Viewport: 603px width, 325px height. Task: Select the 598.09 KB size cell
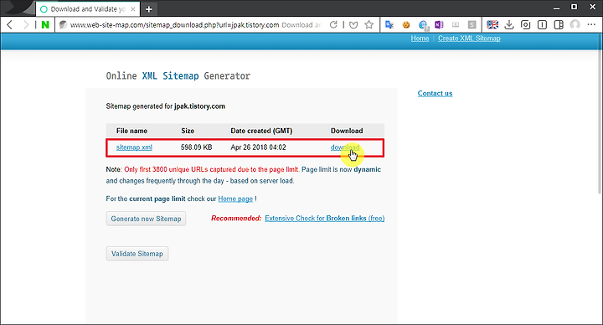point(197,147)
